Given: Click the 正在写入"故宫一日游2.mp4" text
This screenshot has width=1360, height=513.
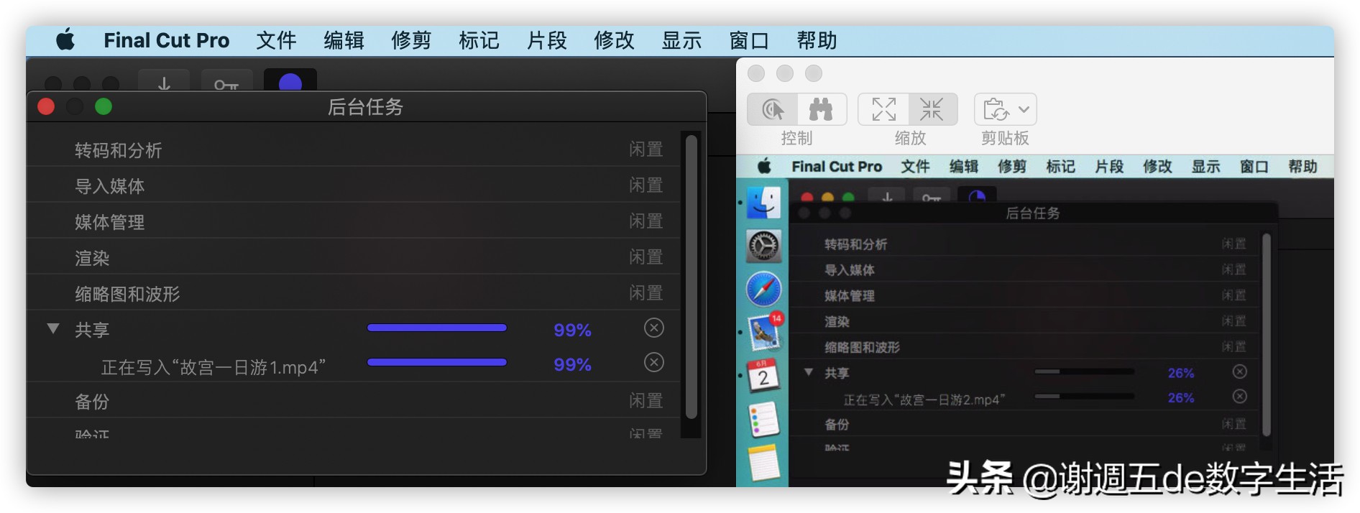Looking at the screenshot, I should point(924,399).
